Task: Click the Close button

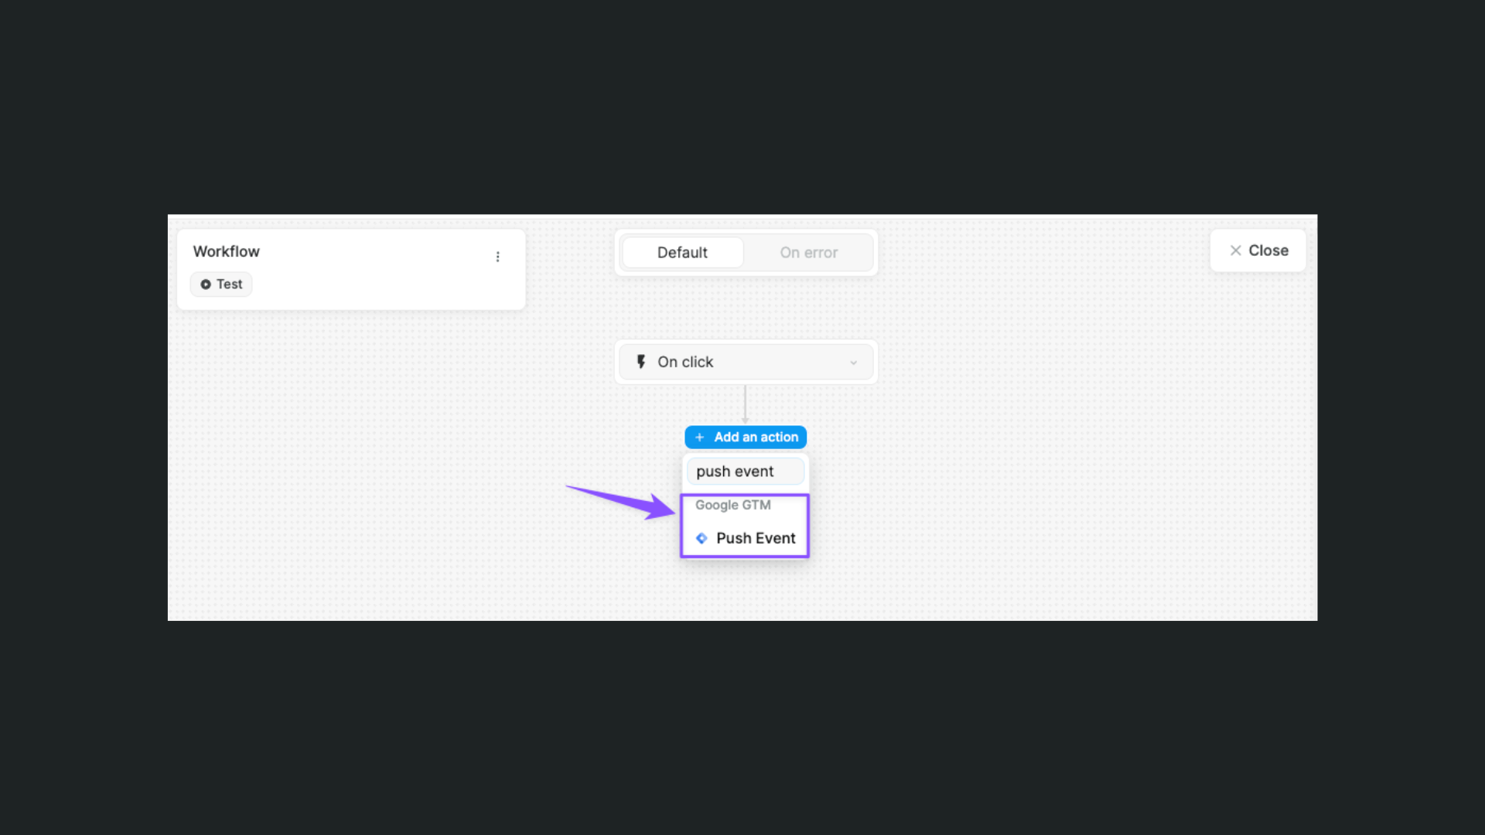Action: coord(1258,250)
